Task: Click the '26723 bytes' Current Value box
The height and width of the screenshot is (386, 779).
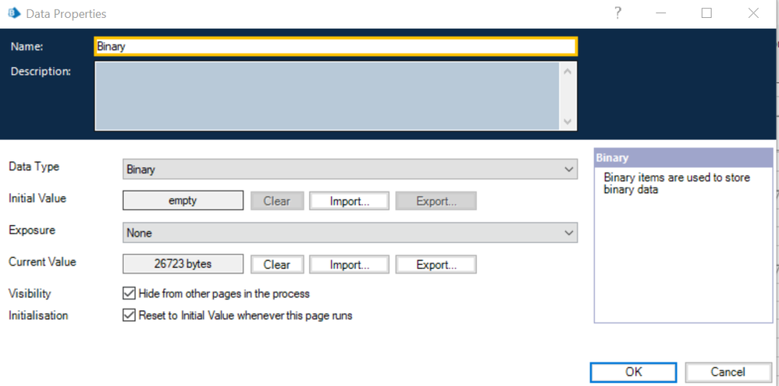Action: [183, 264]
